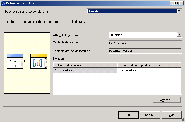The image size is (185, 122).
Task: Maximize the Définir une relation dialog
Action: tap(177, 3)
